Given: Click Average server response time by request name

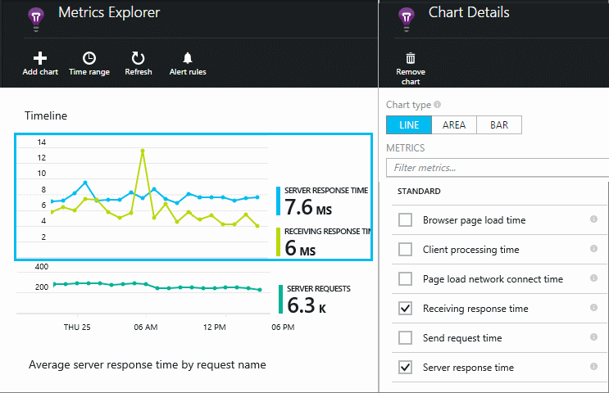Looking at the screenshot, I should tap(148, 364).
